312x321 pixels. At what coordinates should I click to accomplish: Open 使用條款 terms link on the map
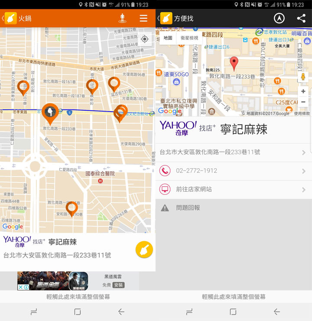click(x=302, y=113)
